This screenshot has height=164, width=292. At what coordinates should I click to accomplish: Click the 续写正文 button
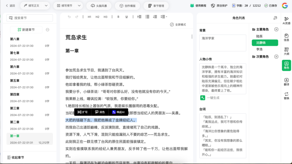[31, 6]
